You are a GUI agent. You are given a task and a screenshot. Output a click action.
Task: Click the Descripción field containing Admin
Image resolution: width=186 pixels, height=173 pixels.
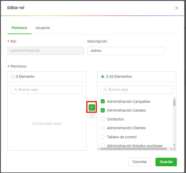[x=126, y=51]
